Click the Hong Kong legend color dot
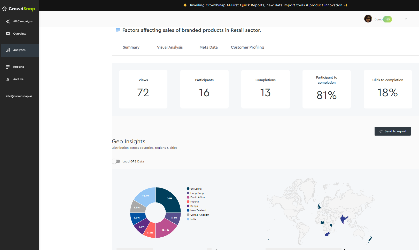 [x=188, y=193]
